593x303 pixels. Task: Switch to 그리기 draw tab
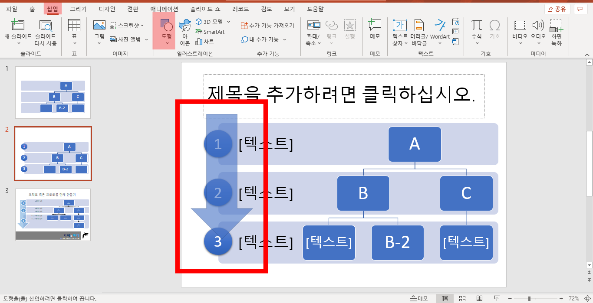(78, 9)
